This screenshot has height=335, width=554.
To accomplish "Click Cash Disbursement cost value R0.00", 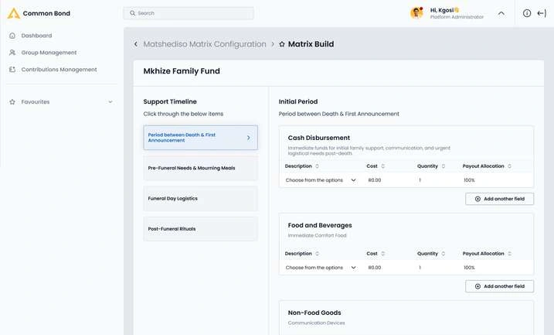I will point(375,180).
